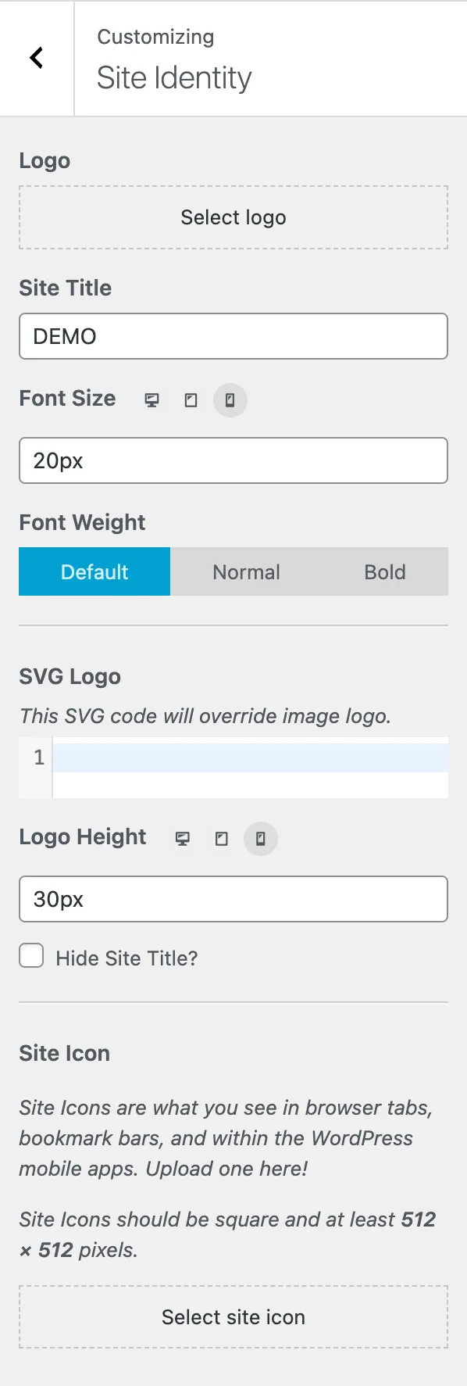This screenshot has height=1386, width=467.
Task: Click line 1 of the SVG Logo editor
Action: tap(250, 757)
